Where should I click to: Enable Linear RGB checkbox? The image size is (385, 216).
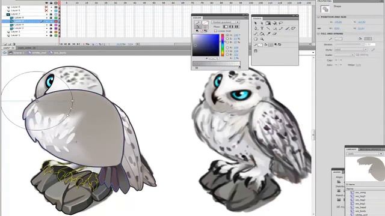pos(215,31)
